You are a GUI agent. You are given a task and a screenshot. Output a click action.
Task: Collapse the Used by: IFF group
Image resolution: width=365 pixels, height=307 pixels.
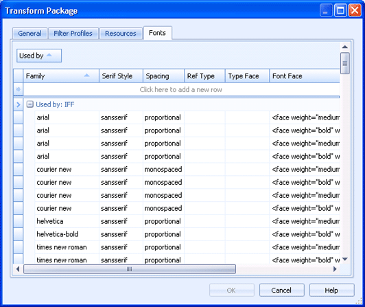(30, 104)
